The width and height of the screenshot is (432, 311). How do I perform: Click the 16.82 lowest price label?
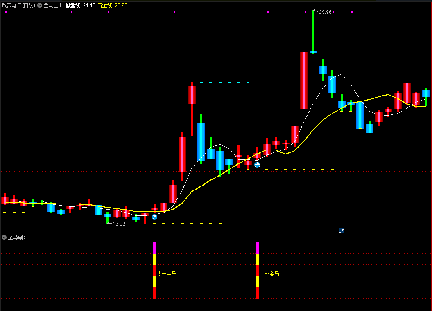(x=118, y=224)
